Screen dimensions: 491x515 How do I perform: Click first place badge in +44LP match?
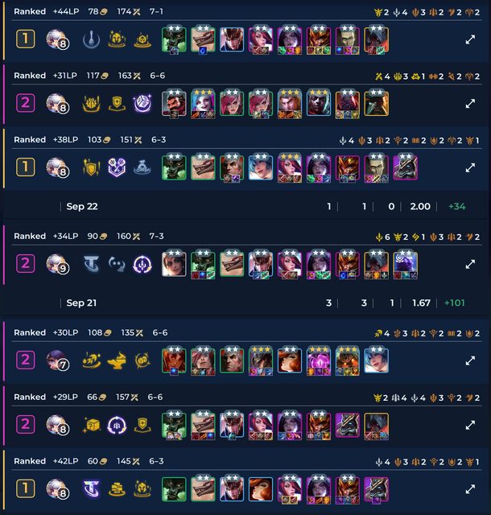26,39
